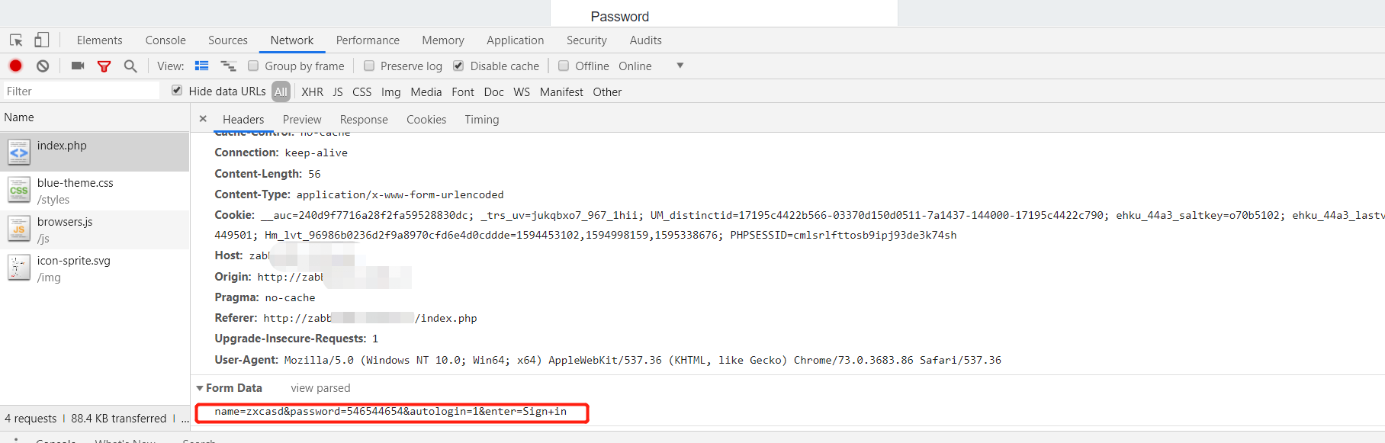Click the Filter text field
The image size is (1385, 443).
(x=80, y=91)
